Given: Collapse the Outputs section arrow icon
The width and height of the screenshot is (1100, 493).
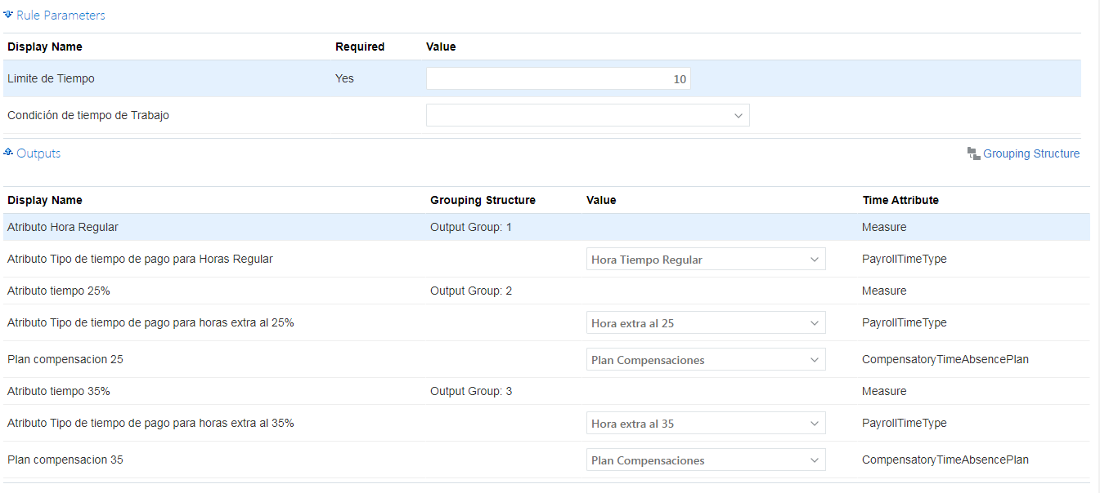Looking at the screenshot, I should click(8, 153).
